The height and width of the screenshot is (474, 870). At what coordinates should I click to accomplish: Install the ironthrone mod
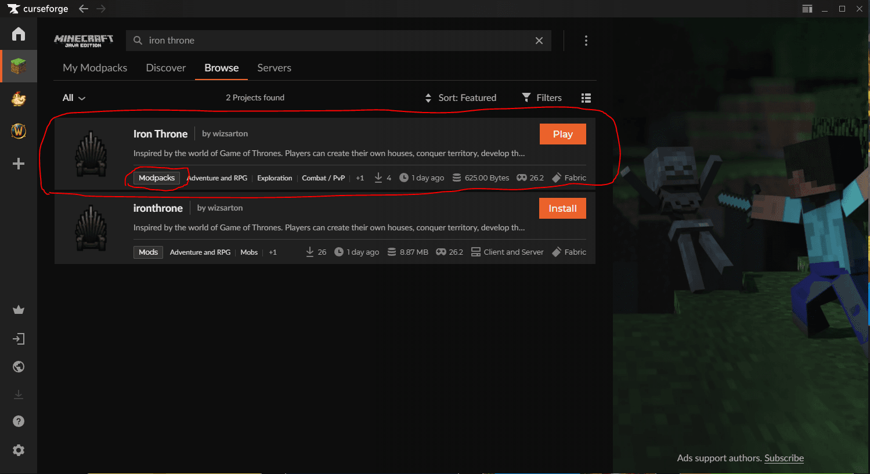pos(563,208)
